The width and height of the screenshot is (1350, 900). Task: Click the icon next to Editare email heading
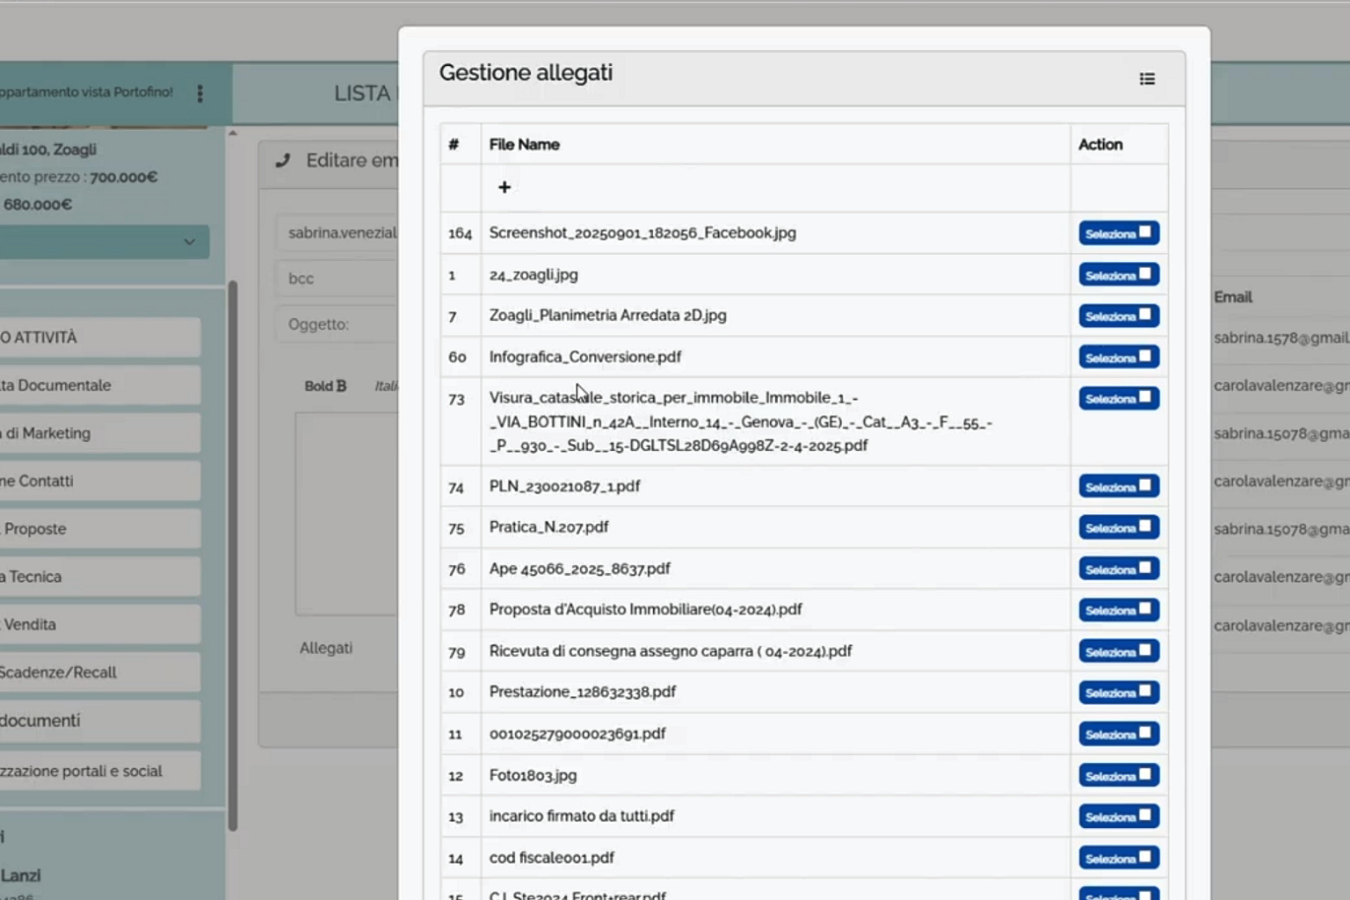point(282,161)
